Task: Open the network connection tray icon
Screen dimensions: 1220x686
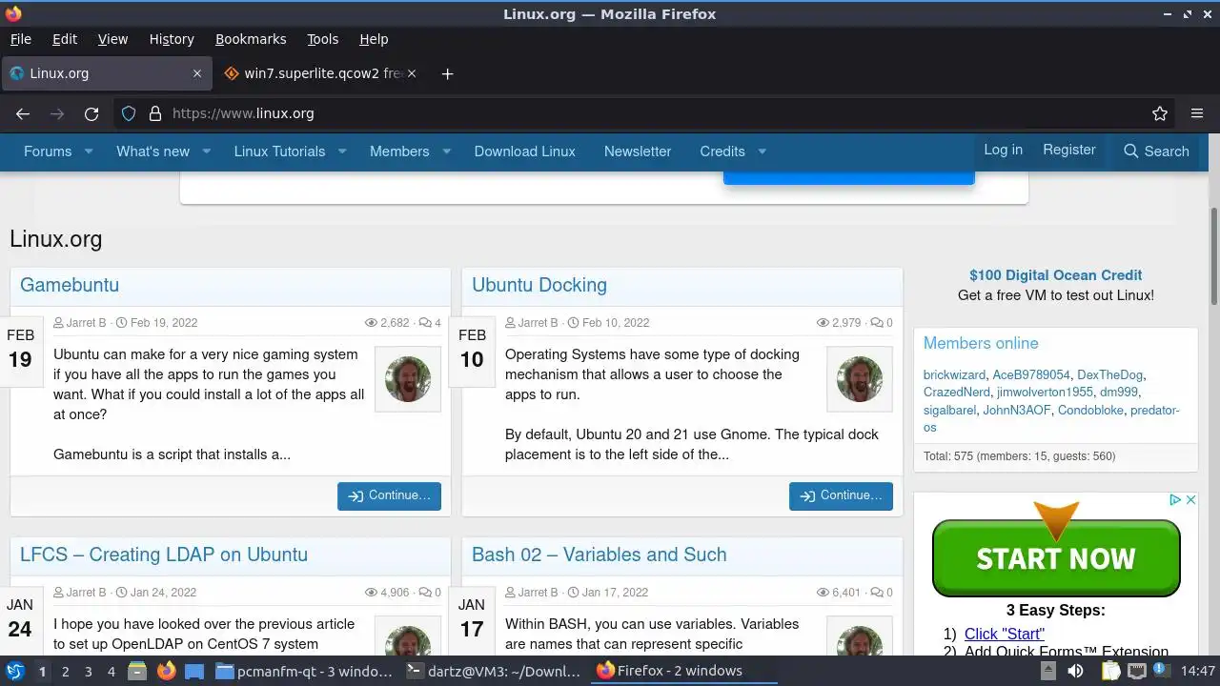Action: click(1136, 671)
